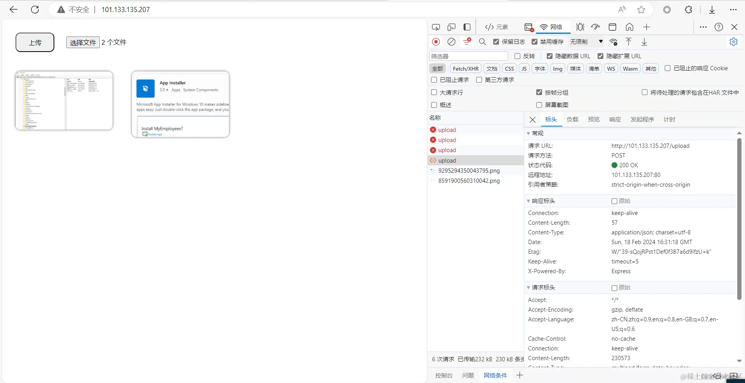The height and width of the screenshot is (383, 745).
Task: Filter requests by Fetch/XHR
Action: click(x=466, y=69)
